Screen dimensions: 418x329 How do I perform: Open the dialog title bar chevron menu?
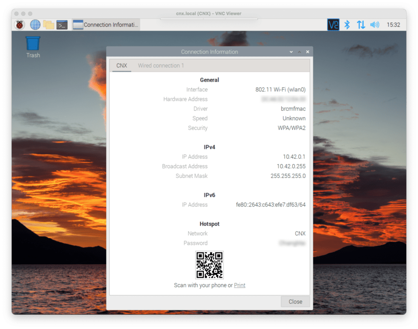pyautogui.click(x=291, y=52)
